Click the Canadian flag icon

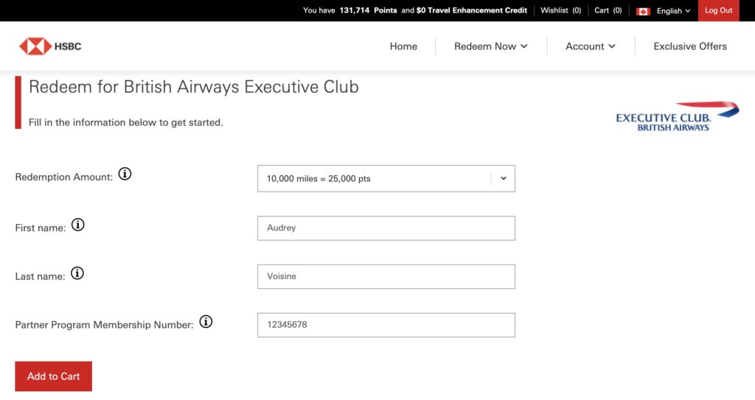pyautogui.click(x=643, y=11)
